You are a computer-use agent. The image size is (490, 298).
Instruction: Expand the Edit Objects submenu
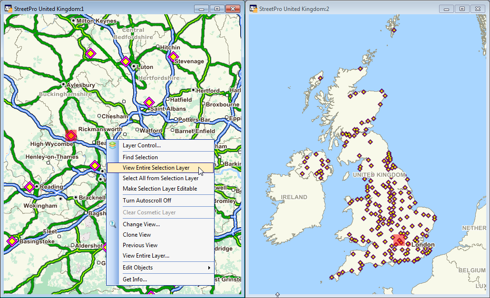pos(160,268)
